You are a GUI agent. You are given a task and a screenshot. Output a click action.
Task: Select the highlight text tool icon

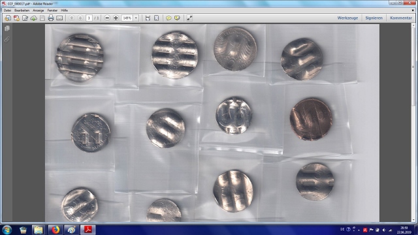point(177,18)
